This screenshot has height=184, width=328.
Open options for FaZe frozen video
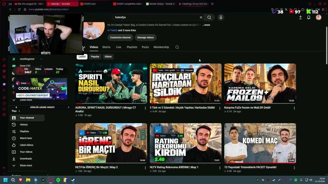(x=294, y=108)
